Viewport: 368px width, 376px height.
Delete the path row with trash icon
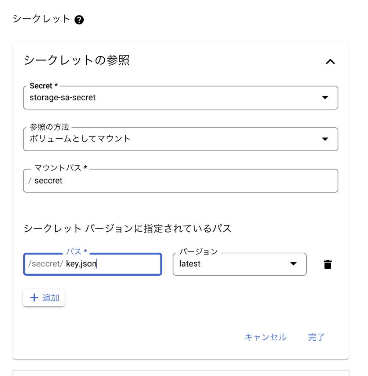pyautogui.click(x=328, y=264)
